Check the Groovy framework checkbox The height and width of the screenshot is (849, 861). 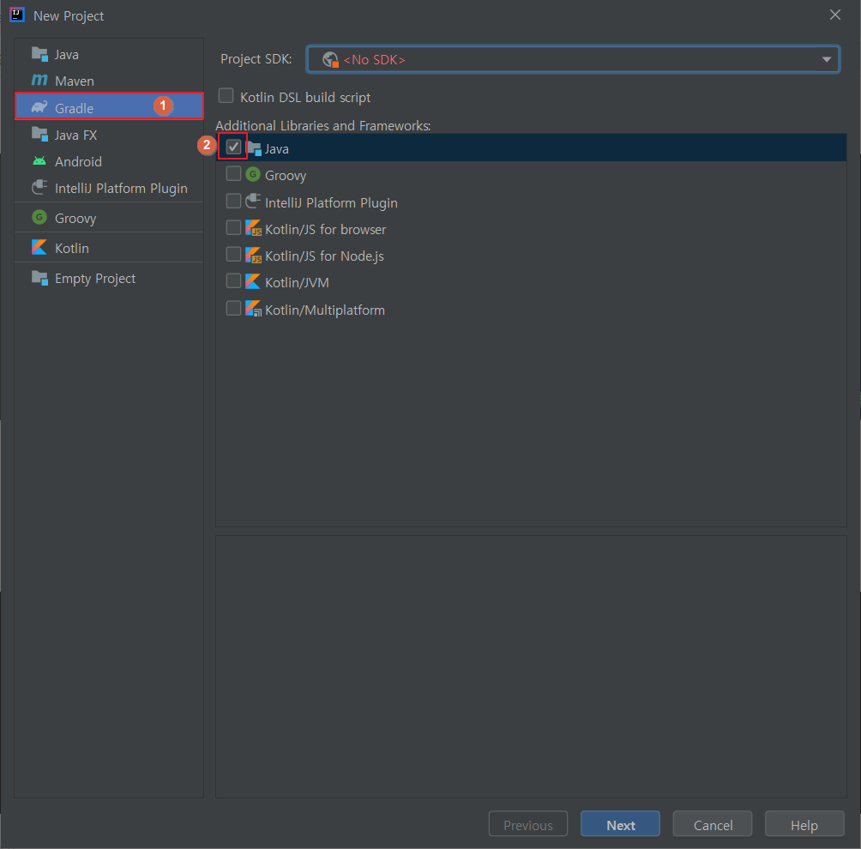point(233,174)
